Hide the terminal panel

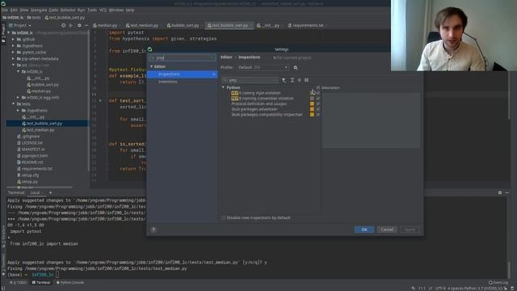(507, 192)
